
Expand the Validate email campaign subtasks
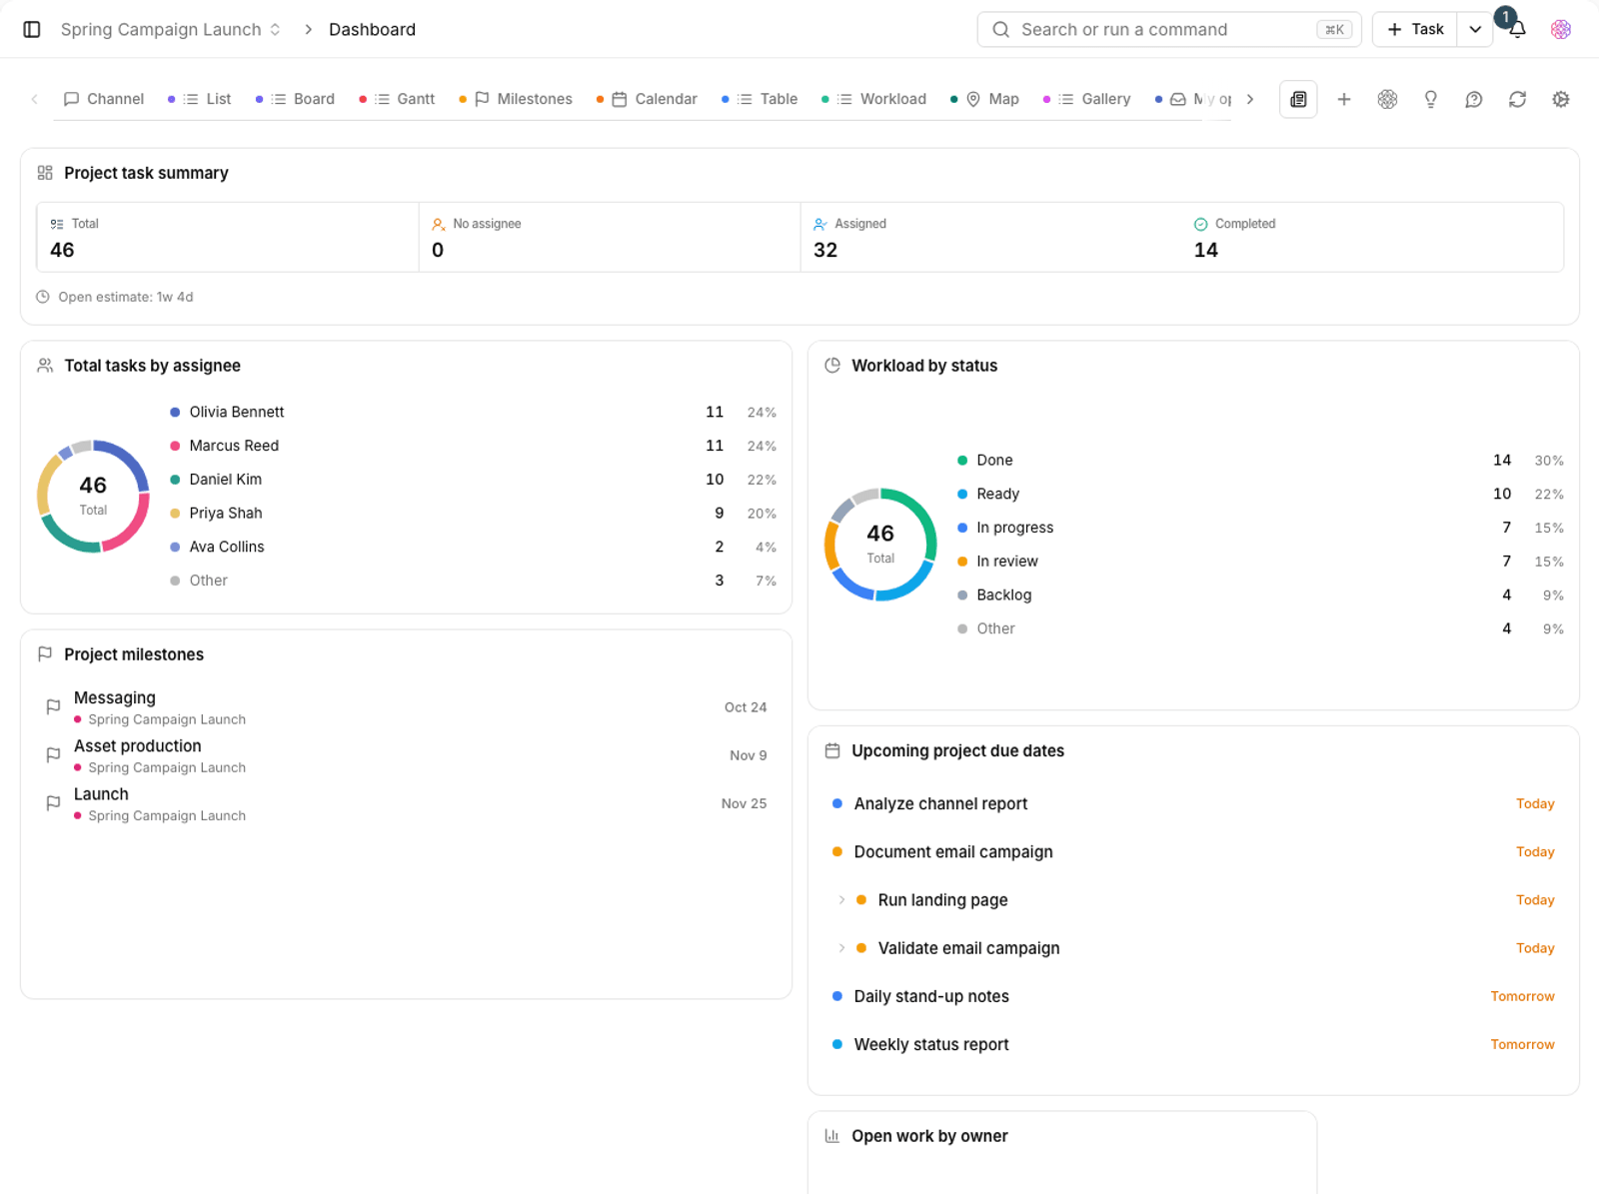click(x=841, y=948)
